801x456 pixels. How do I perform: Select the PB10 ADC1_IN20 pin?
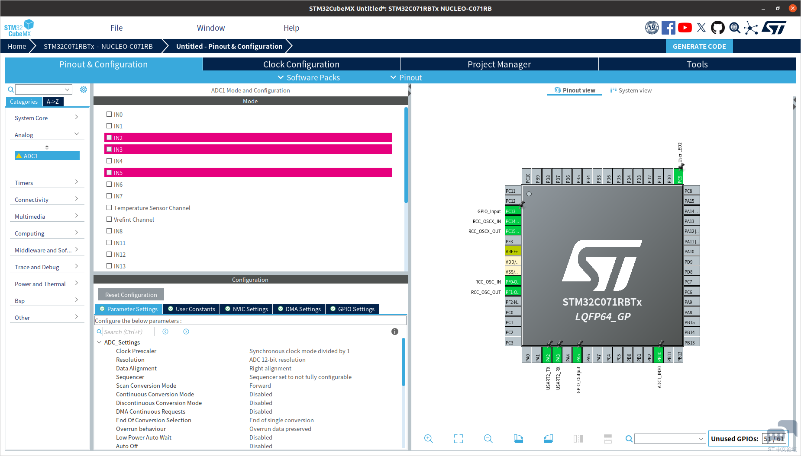pos(659,356)
